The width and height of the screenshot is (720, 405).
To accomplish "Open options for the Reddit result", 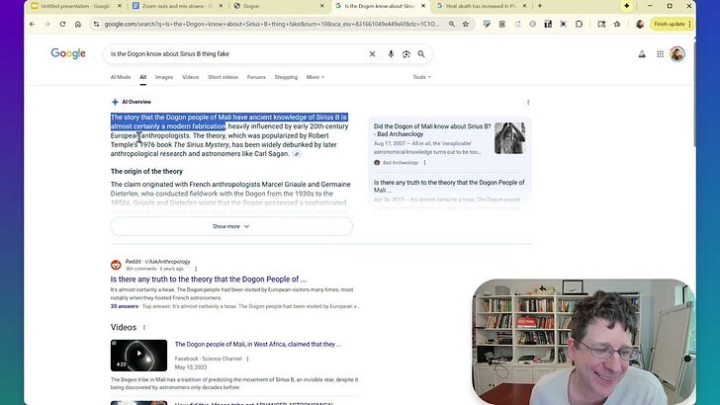I will tap(196, 269).
